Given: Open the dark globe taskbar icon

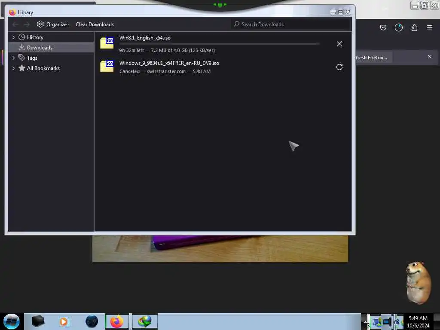Looking at the screenshot, I should (x=92, y=321).
